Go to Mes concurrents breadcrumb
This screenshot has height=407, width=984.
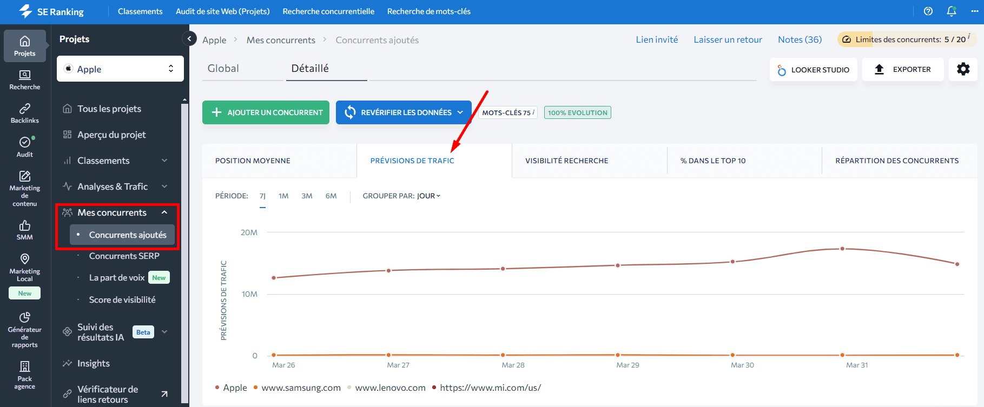point(281,40)
